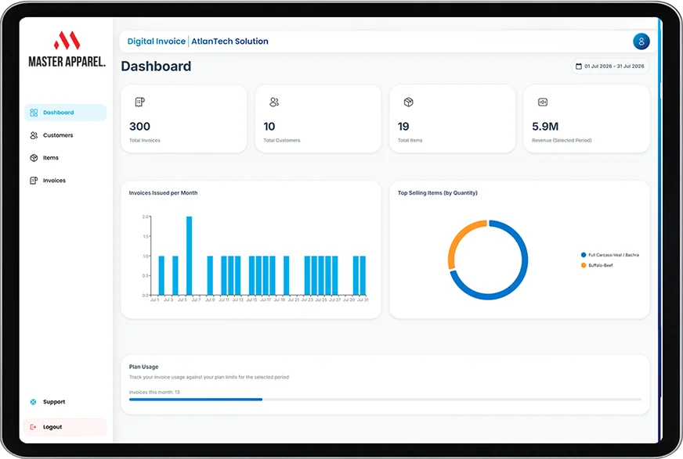Open the Invoices section
The image size is (683, 459).
coord(65,181)
